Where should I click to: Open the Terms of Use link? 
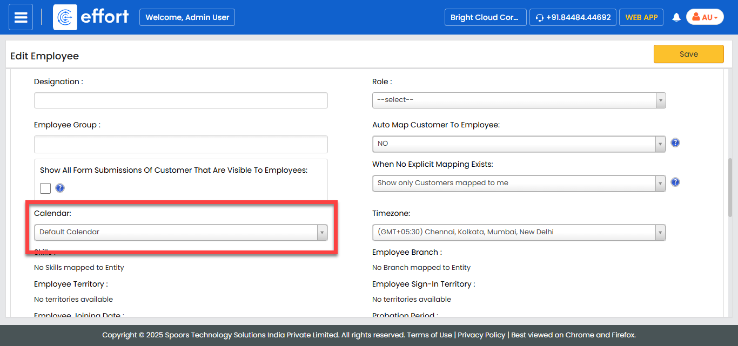click(x=430, y=335)
